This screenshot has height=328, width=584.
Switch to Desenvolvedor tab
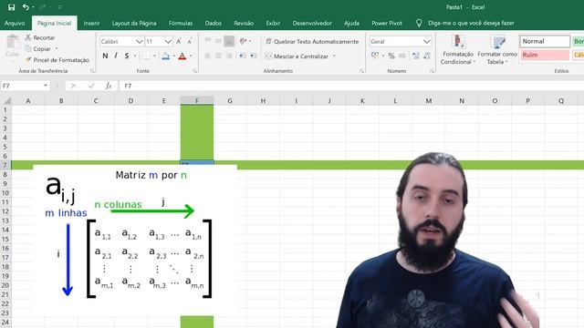312,23
